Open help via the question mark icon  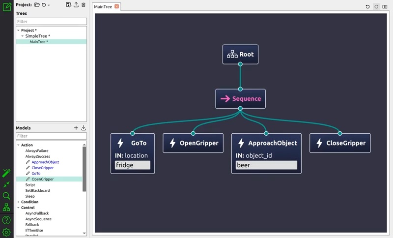[x=6, y=220]
